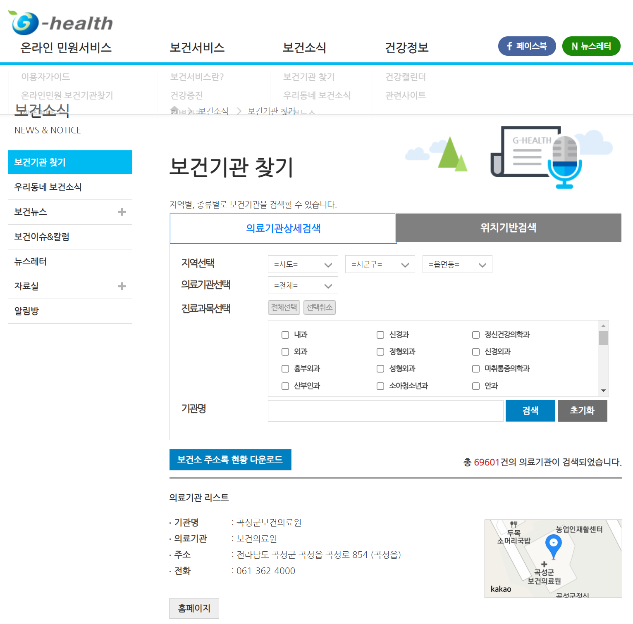This screenshot has width=633, height=624.
Task: Open the newsletter (뉴스레터) green button
Action: tap(591, 46)
